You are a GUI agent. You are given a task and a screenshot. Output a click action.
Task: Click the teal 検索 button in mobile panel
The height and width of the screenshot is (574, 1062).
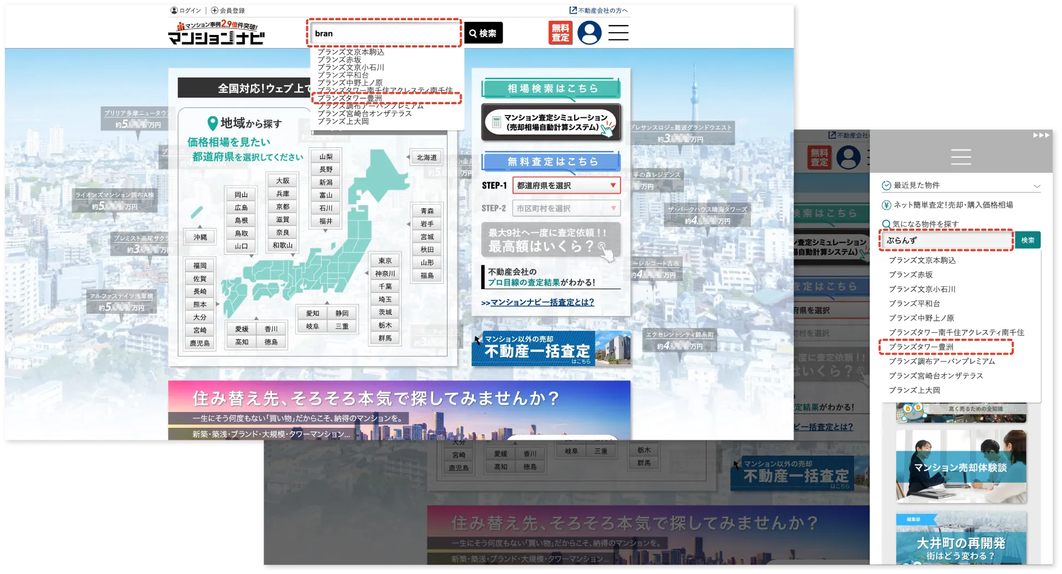point(1028,240)
